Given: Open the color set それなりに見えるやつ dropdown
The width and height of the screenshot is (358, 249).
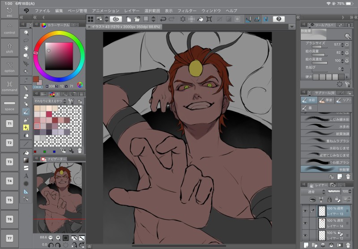Looking at the screenshot, I should coord(50,101).
